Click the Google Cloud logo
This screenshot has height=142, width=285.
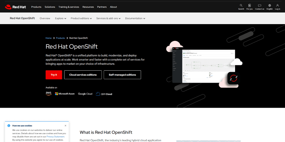pos(85,94)
